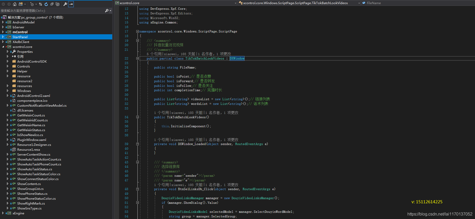Click the 引用 references icon

click(x=14, y=56)
